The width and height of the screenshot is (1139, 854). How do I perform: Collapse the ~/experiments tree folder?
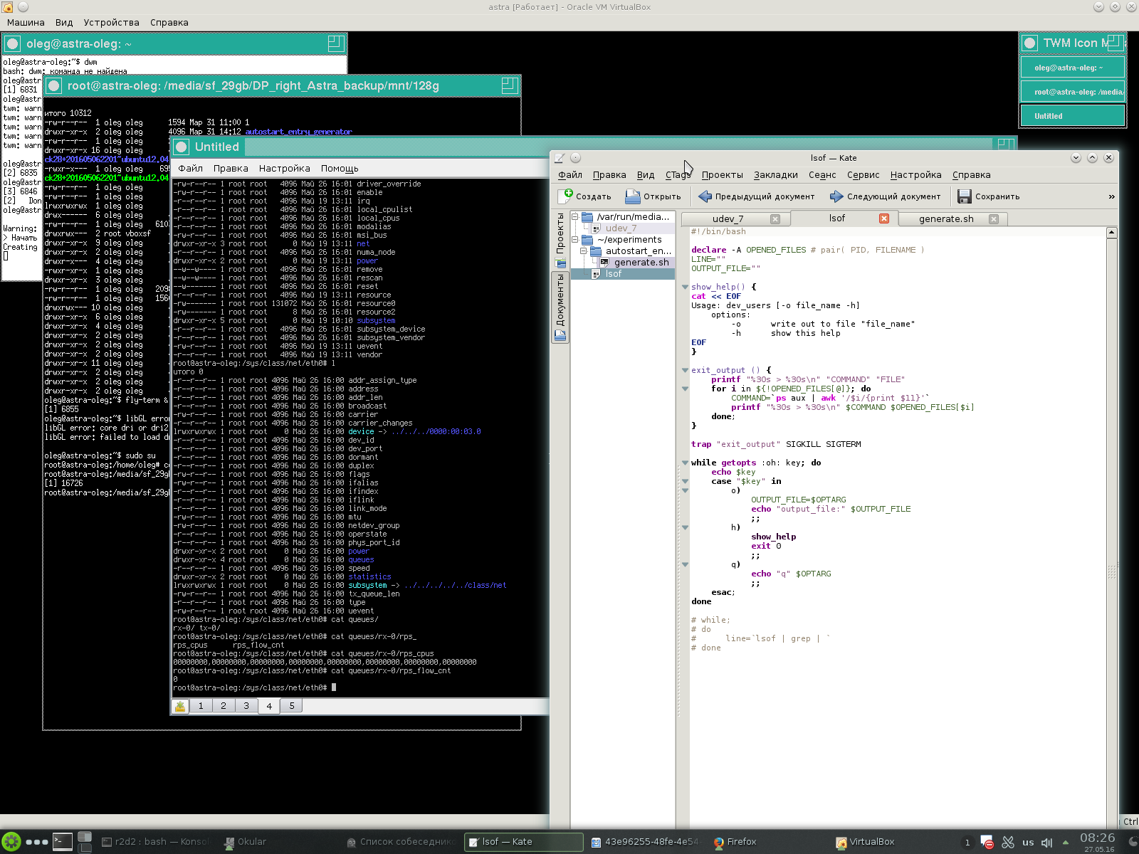(575, 240)
